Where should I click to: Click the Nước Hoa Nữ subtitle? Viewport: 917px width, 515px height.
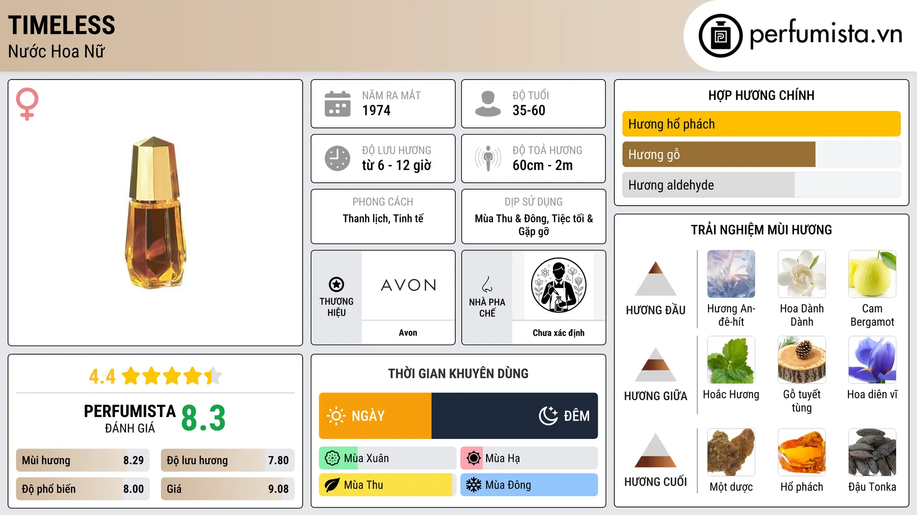click(x=56, y=51)
